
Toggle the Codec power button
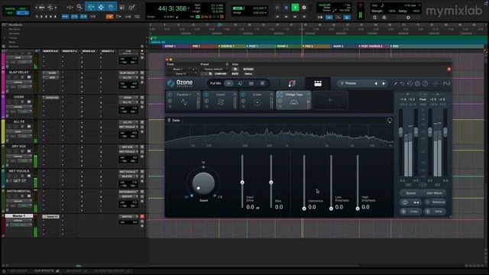click(403, 212)
